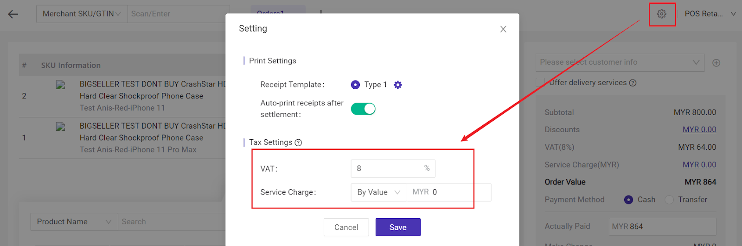Select the Type 1 receipt template radio

355,85
